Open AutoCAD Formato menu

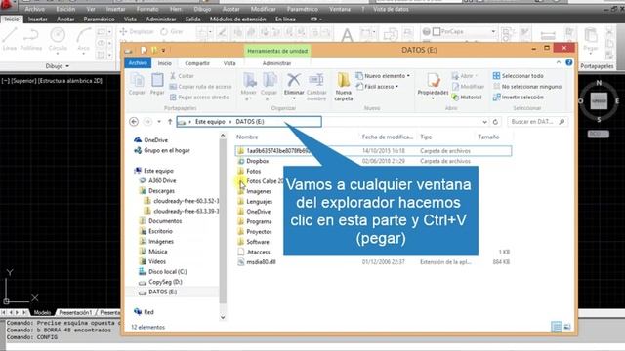[147, 9]
